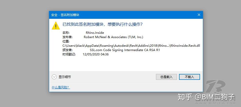Click the 发布者 field label
241x107 pixels.
click(x=67, y=37)
